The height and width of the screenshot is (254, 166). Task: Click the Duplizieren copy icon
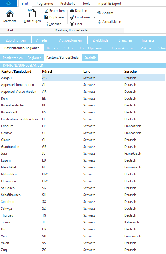46,17
